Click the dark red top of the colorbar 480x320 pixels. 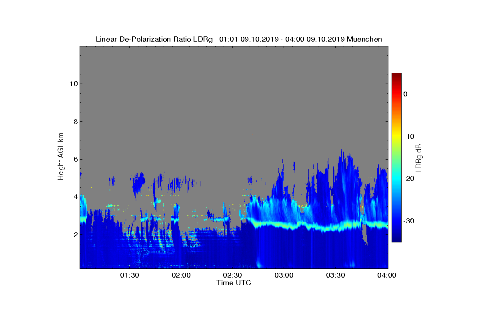[396, 76]
